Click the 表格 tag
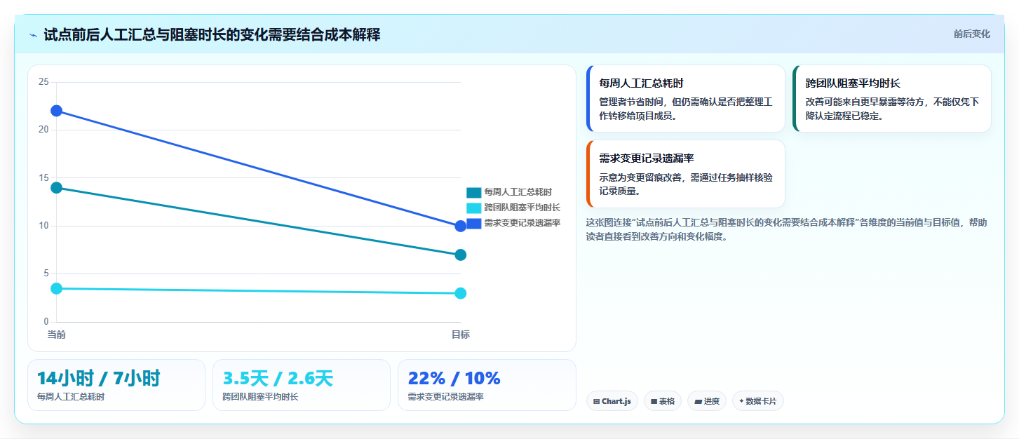 tap(663, 401)
